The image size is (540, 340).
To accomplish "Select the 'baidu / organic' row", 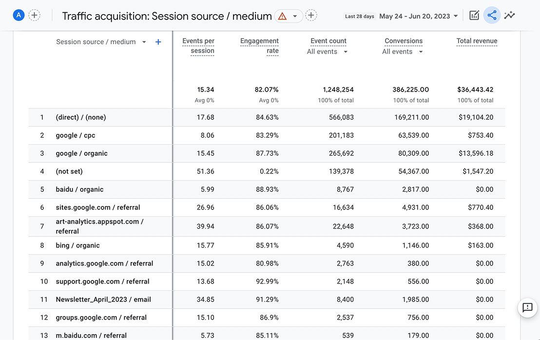I will pos(267,189).
